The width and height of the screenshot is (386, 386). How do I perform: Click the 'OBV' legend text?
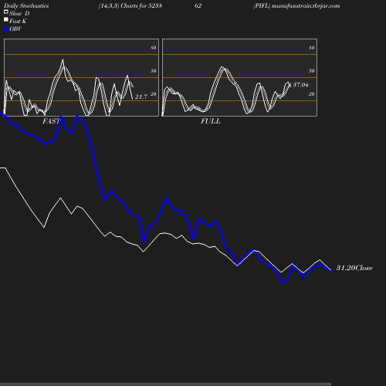[x=15, y=29]
